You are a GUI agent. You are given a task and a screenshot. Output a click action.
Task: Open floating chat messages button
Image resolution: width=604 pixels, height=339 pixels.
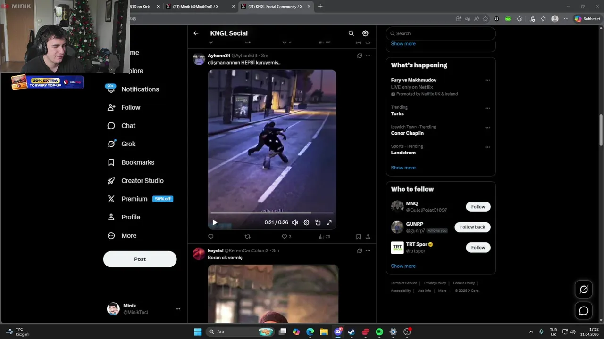click(584, 311)
